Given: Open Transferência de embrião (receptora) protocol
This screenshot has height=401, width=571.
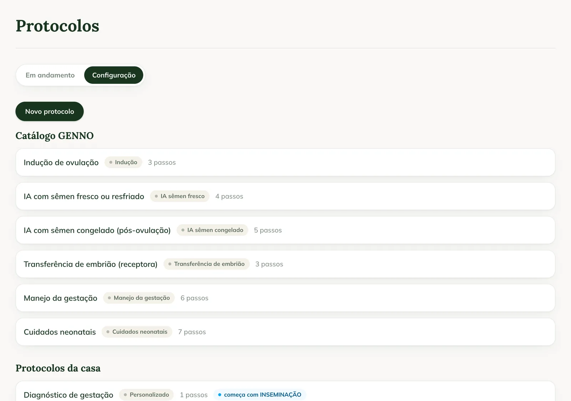Looking at the screenshot, I should (285, 264).
